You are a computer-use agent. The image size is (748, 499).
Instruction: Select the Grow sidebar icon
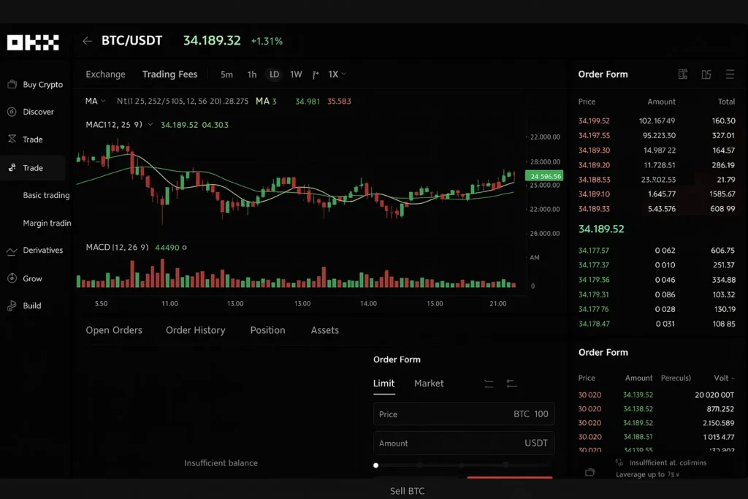tap(12, 278)
